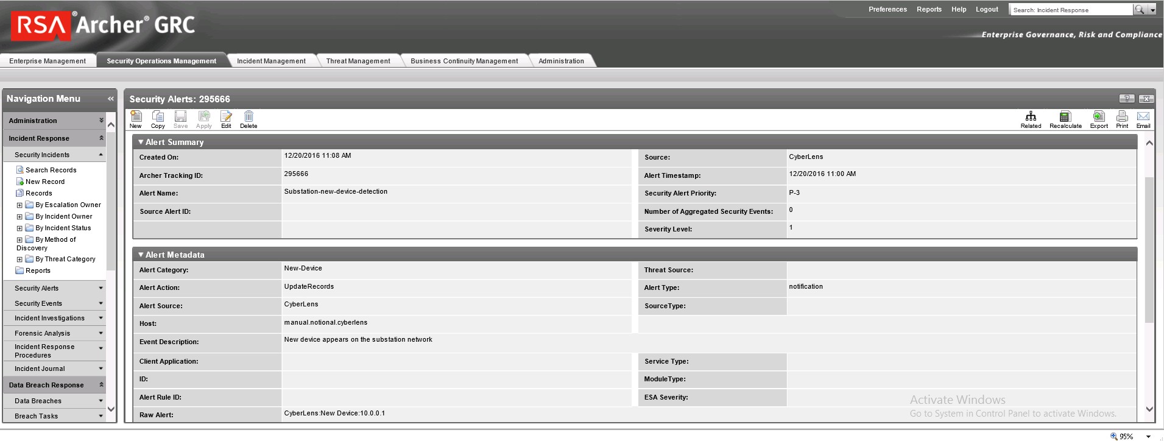Viewport: 1164px width, 441px height.
Task: Collapse the Alert Summary section
Action: (141, 142)
